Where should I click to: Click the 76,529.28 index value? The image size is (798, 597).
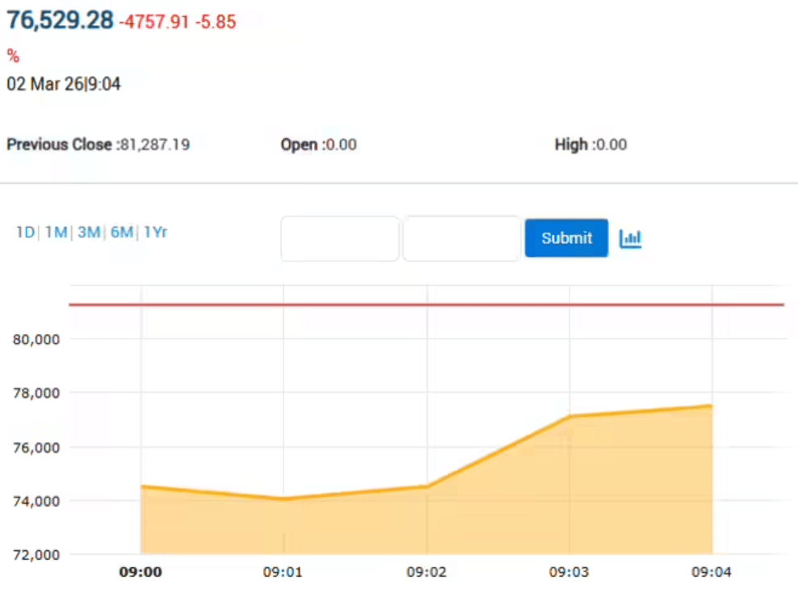(x=61, y=21)
